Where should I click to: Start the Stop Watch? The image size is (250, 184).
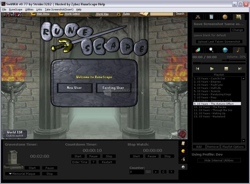point(136,156)
